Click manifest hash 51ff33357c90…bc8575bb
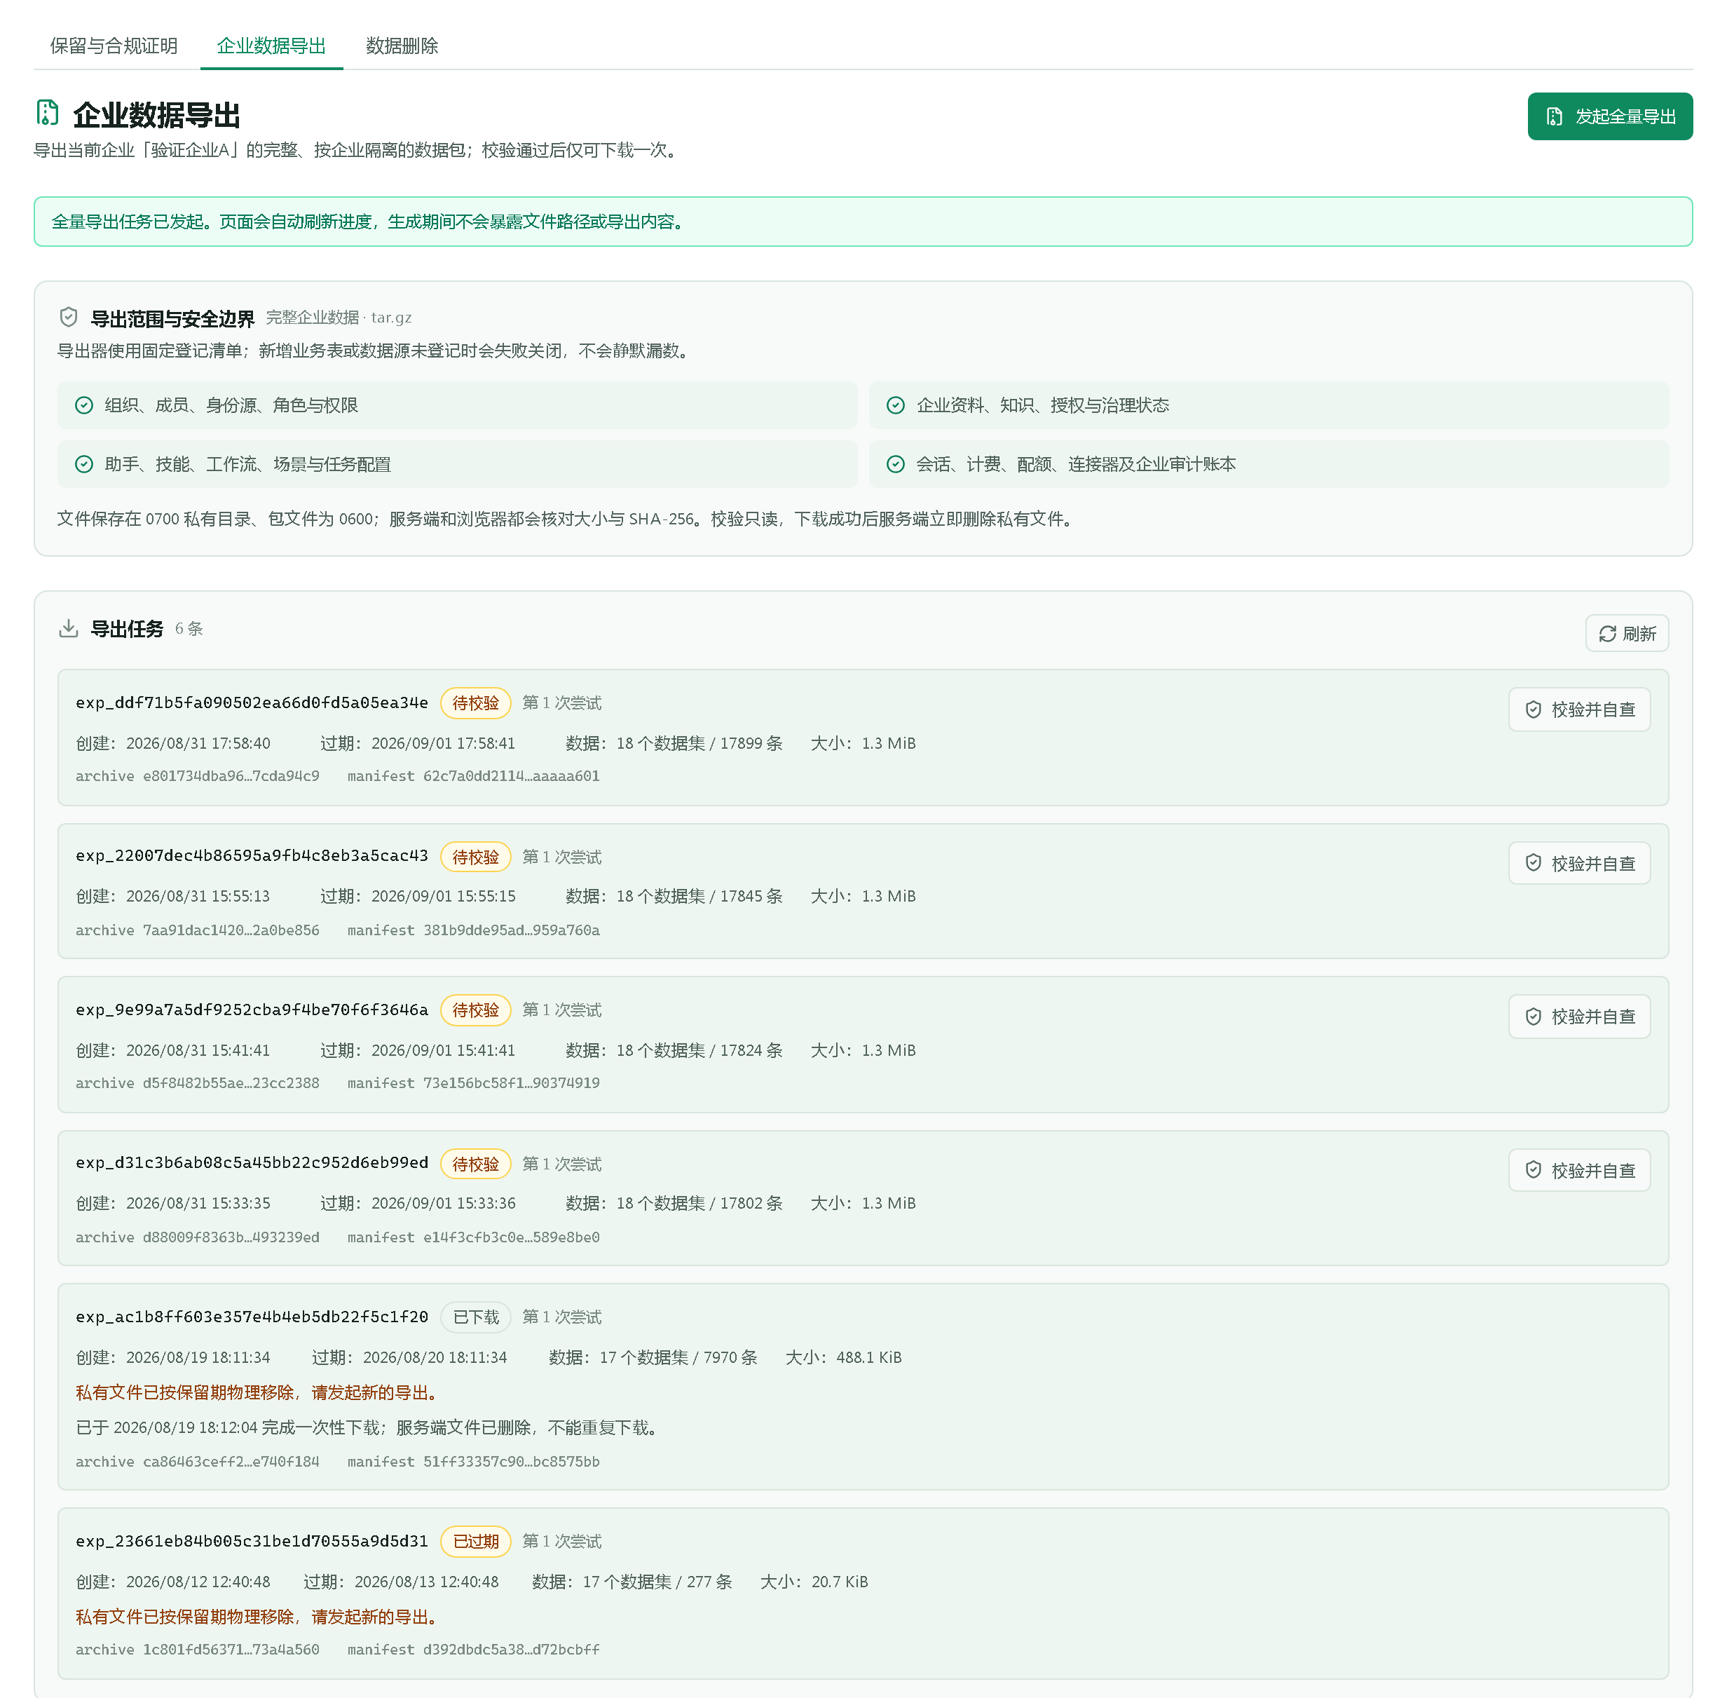This screenshot has height=1698, width=1727. pyautogui.click(x=511, y=1462)
